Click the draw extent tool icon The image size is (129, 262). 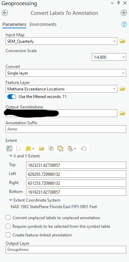click(x=18, y=148)
